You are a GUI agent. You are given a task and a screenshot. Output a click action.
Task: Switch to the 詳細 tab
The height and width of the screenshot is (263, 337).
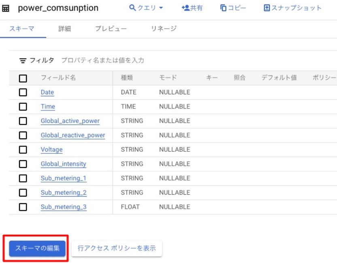tap(65, 29)
